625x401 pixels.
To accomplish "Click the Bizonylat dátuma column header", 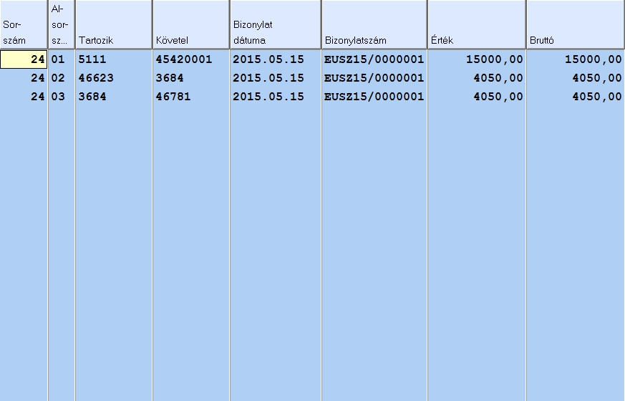I will click(x=275, y=24).
